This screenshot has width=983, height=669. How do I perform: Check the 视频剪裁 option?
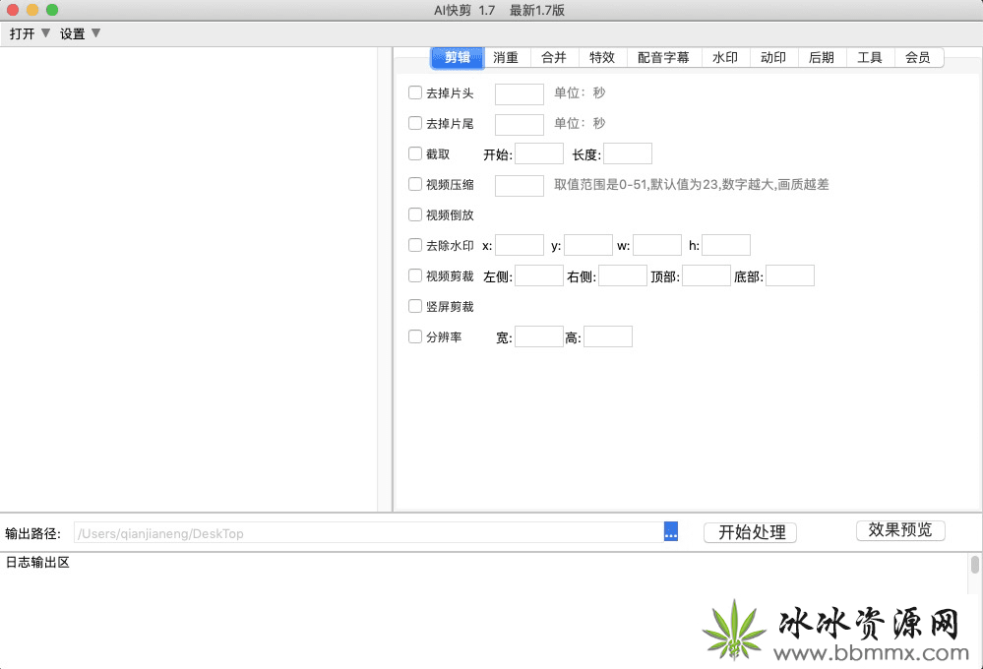(415, 275)
